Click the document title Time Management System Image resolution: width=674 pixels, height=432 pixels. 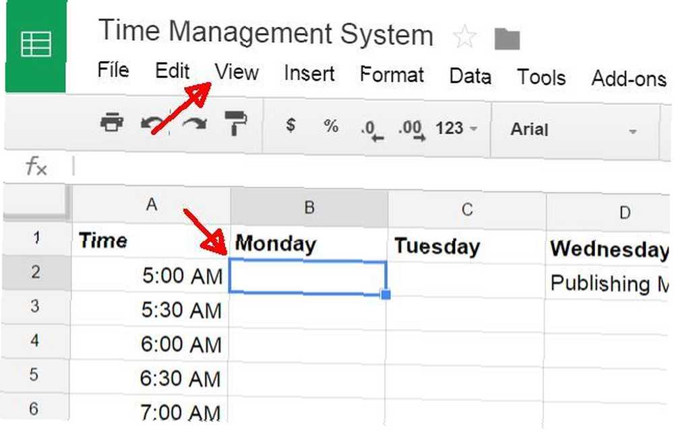[266, 32]
